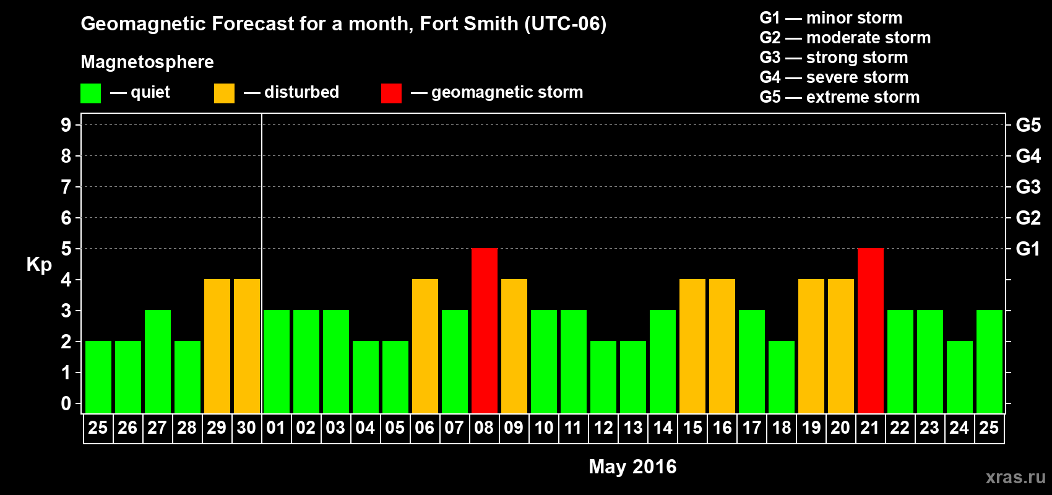This screenshot has width=1052, height=495.
Task: Click the orange bar for day 20
Action: [841, 346]
